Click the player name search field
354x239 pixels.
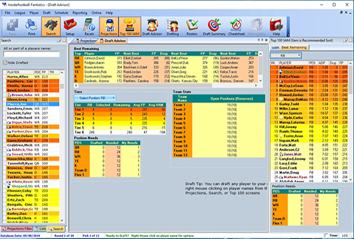click(31, 54)
